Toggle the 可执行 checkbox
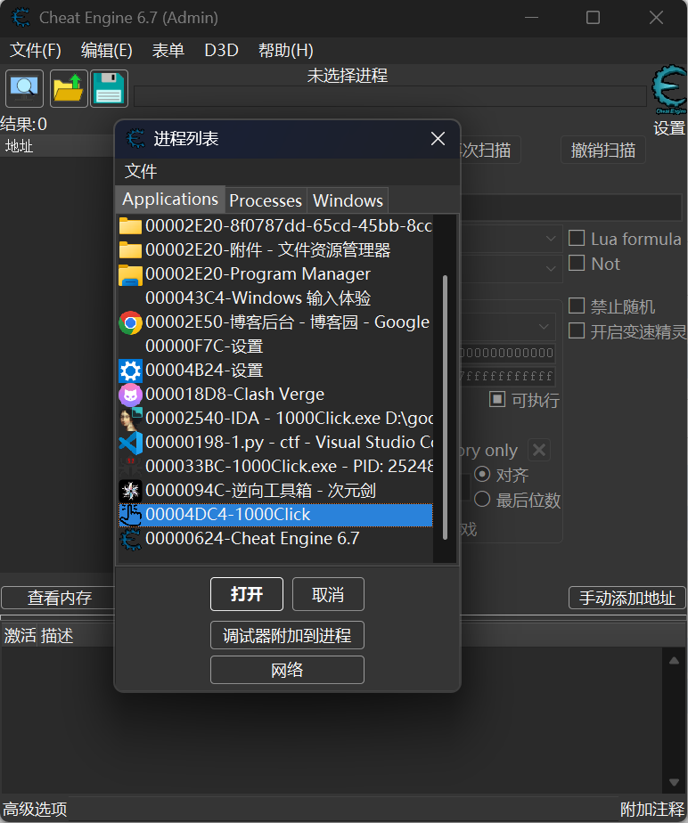This screenshot has width=688, height=823. tap(496, 399)
